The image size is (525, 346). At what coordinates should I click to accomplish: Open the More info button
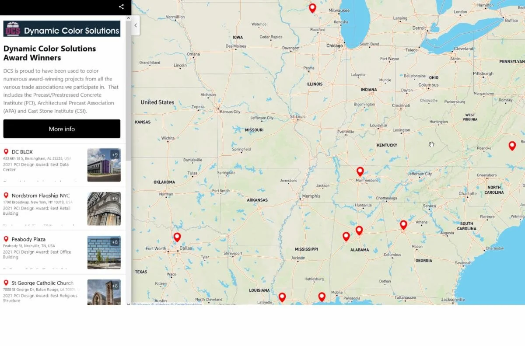pos(62,129)
